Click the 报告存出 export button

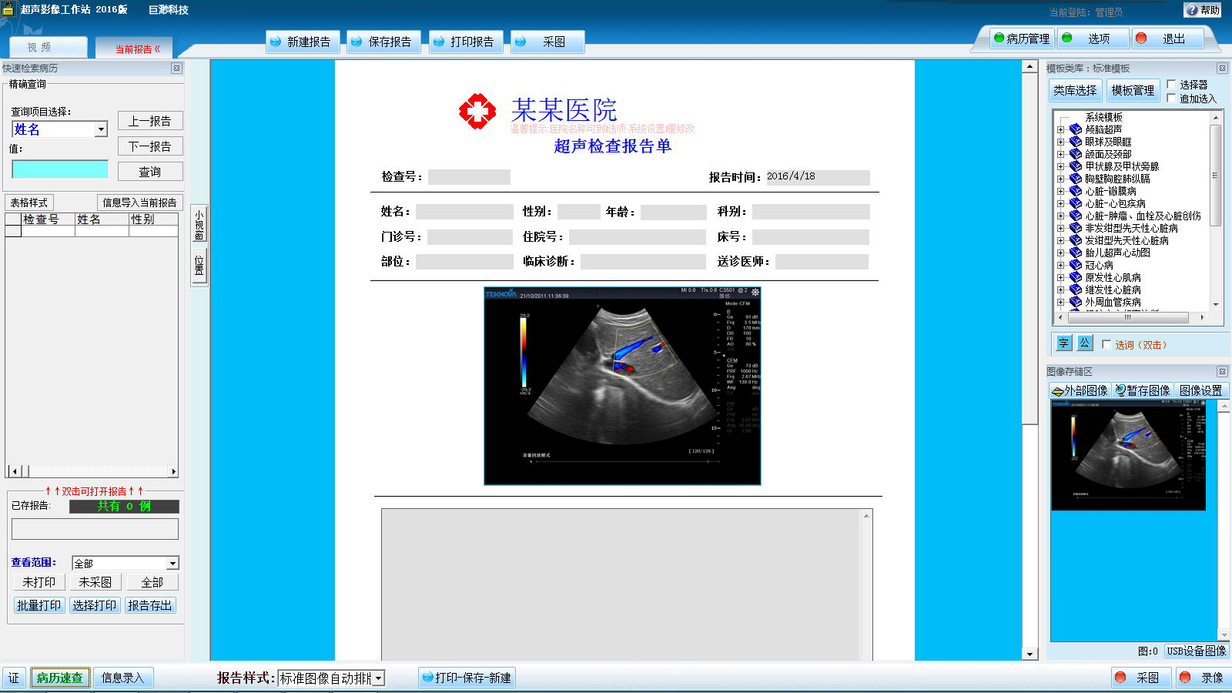point(150,605)
